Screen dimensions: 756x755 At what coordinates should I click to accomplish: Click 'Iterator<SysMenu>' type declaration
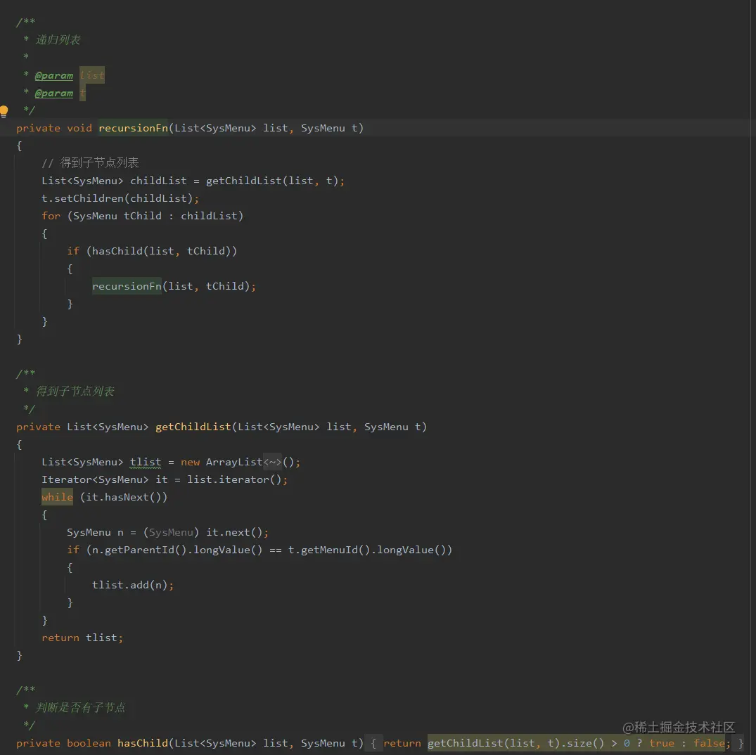[x=95, y=479]
